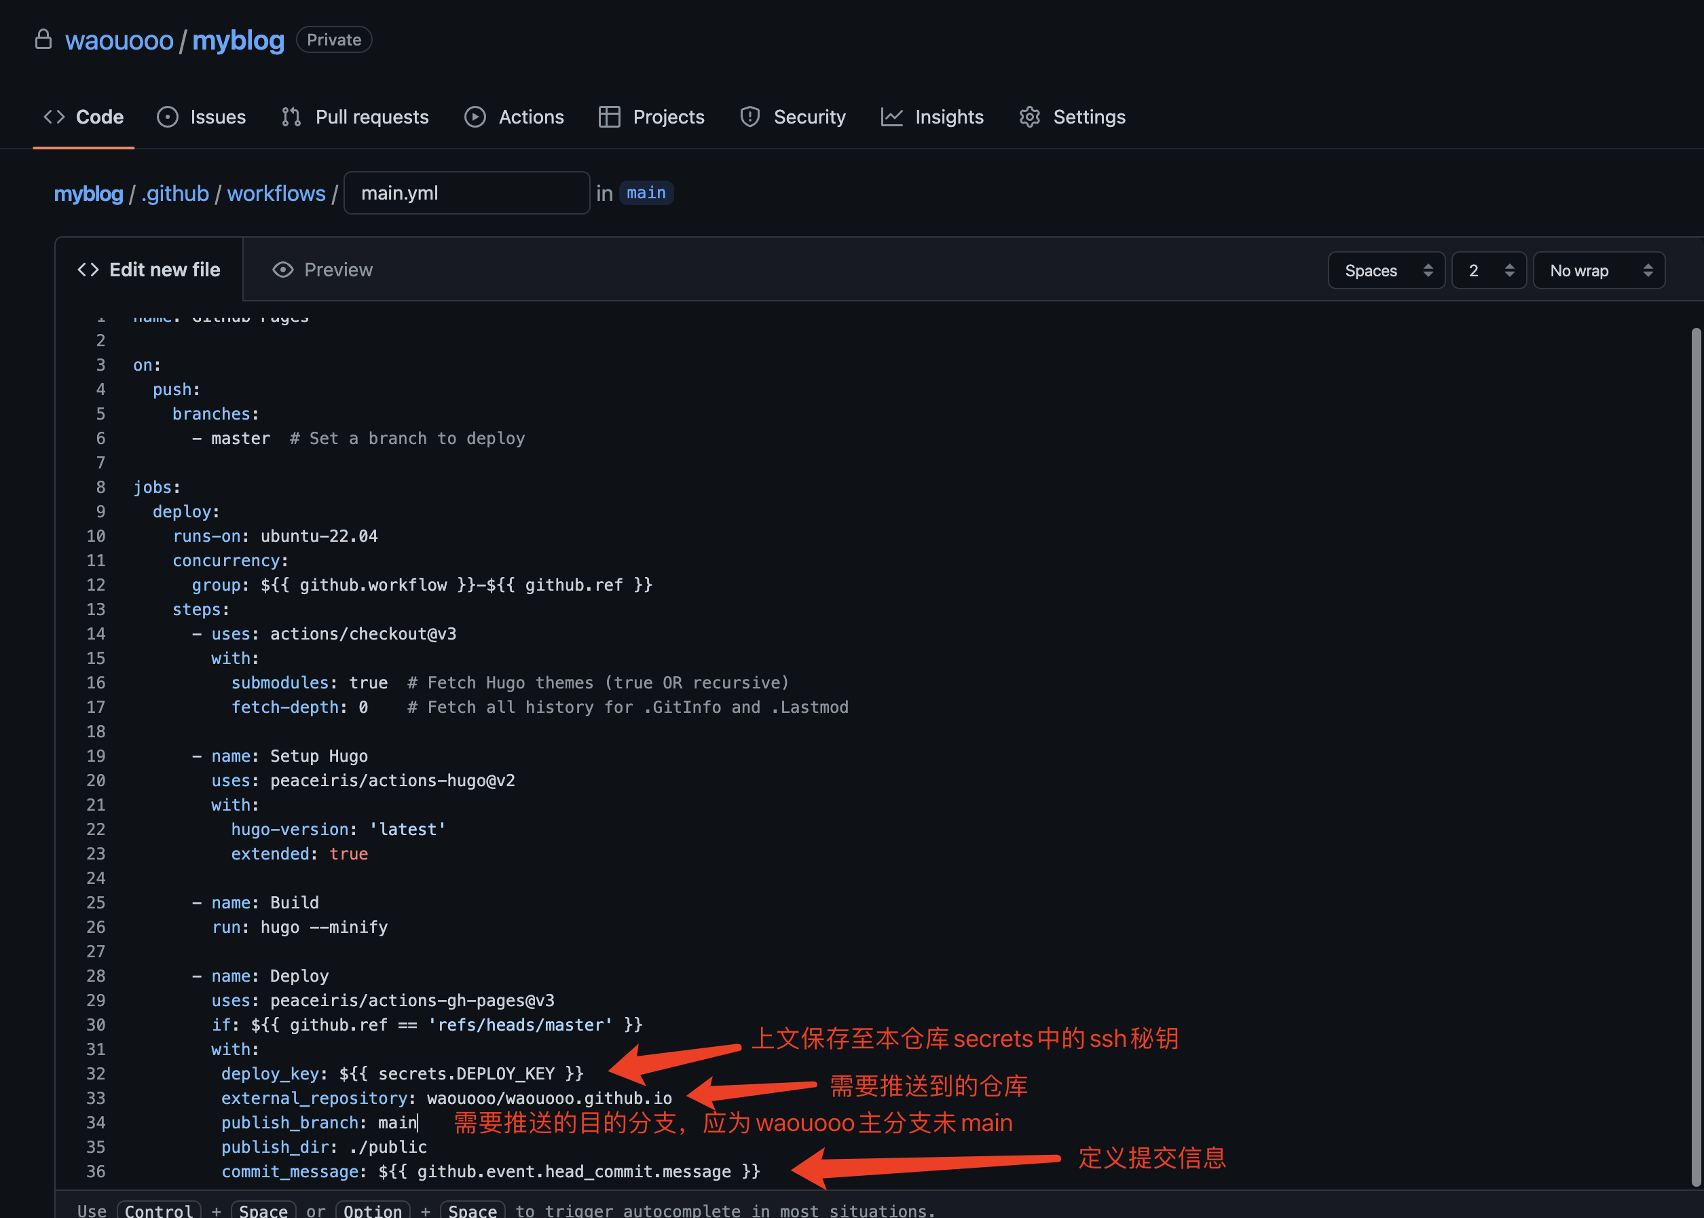This screenshot has width=1704, height=1218.
Task: Click the lock icon beside repository name
Action: pos(43,39)
